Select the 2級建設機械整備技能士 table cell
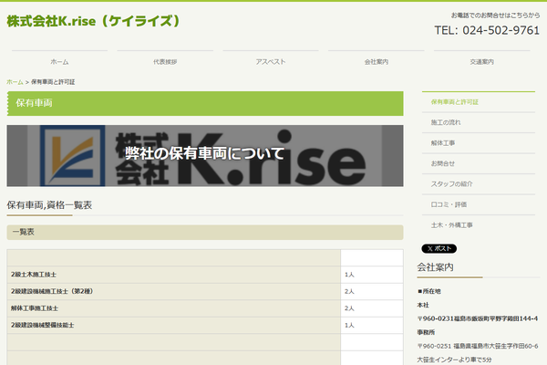547x365 pixels. click(x=174, y=325)
